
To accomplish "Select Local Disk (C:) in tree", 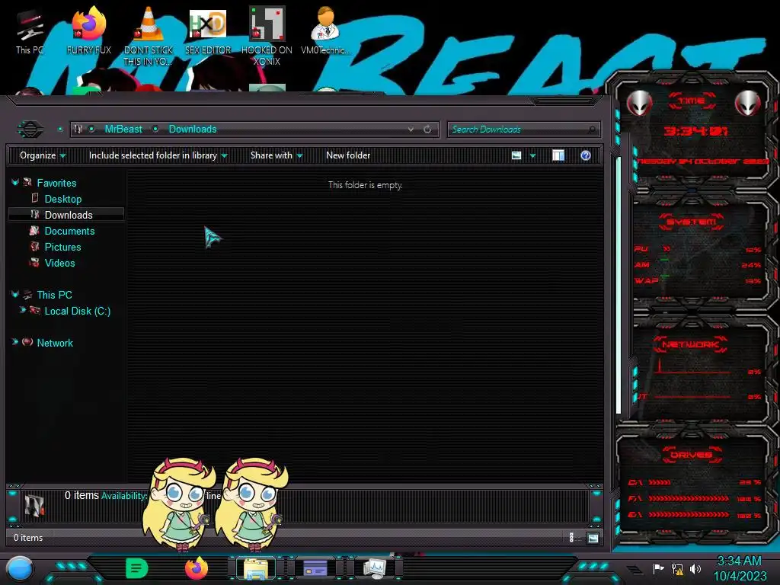I will tap(78, 311).
